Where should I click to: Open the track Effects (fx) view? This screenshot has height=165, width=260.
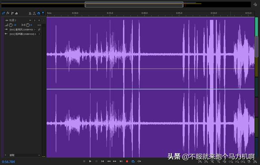pos(8,13)
